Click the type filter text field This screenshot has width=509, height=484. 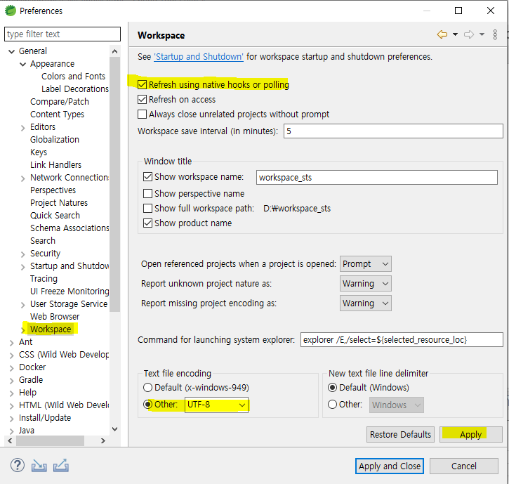[62, 34]
